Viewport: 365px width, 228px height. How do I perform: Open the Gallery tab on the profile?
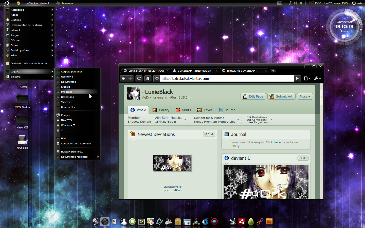(x=161, y=110)
